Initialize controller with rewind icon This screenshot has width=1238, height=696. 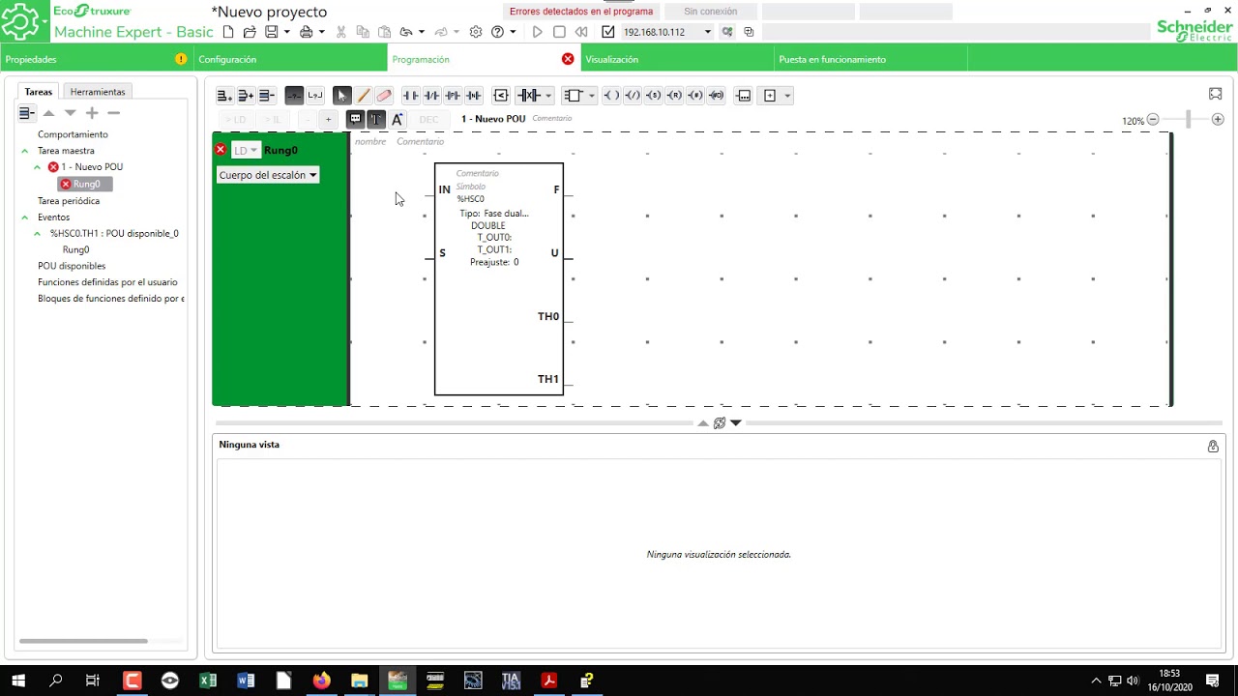581,32
